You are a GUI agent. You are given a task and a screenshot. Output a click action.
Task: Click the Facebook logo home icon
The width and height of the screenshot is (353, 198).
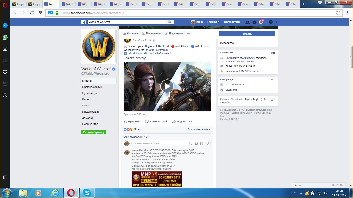[84, 22]
